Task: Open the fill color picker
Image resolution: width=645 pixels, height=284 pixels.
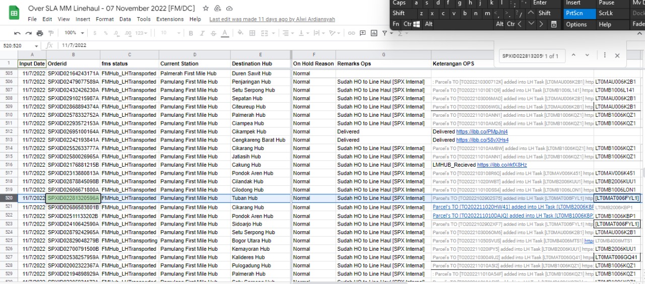Action: [x=240, y=33]
